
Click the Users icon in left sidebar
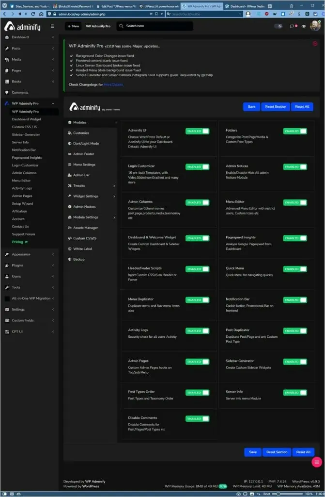[x=7, y=276]
